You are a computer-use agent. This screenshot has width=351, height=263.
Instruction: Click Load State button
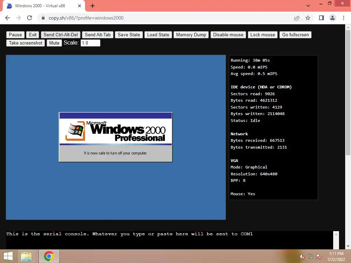(x=158, y=35)
